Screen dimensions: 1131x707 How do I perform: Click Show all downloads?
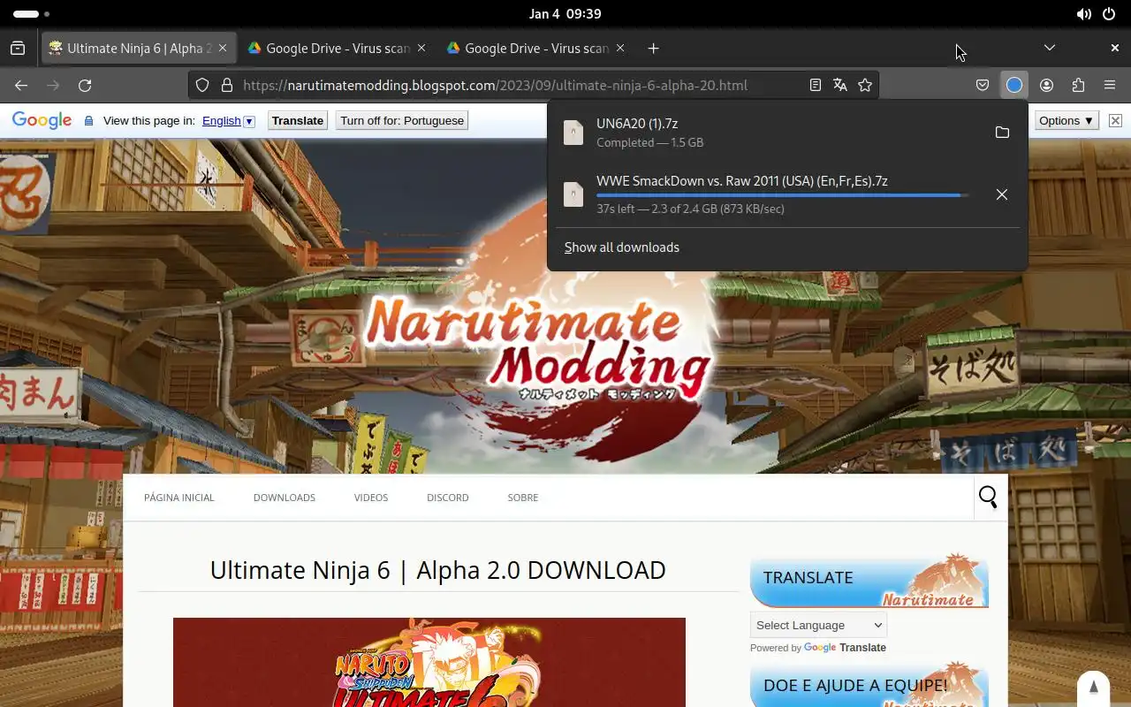[622, 247]
